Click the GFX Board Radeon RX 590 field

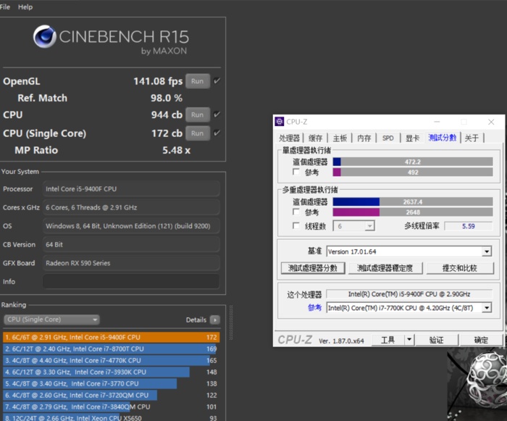131,263
